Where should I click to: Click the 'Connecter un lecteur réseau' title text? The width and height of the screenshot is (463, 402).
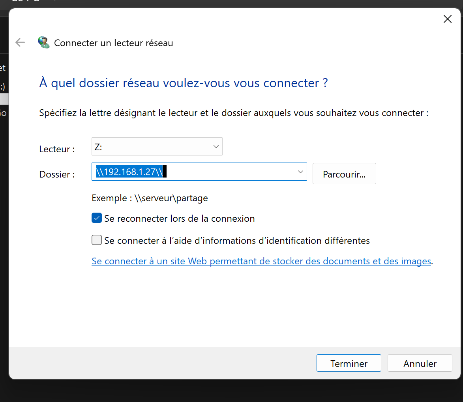pyautogui.click(x=113, y=43)
